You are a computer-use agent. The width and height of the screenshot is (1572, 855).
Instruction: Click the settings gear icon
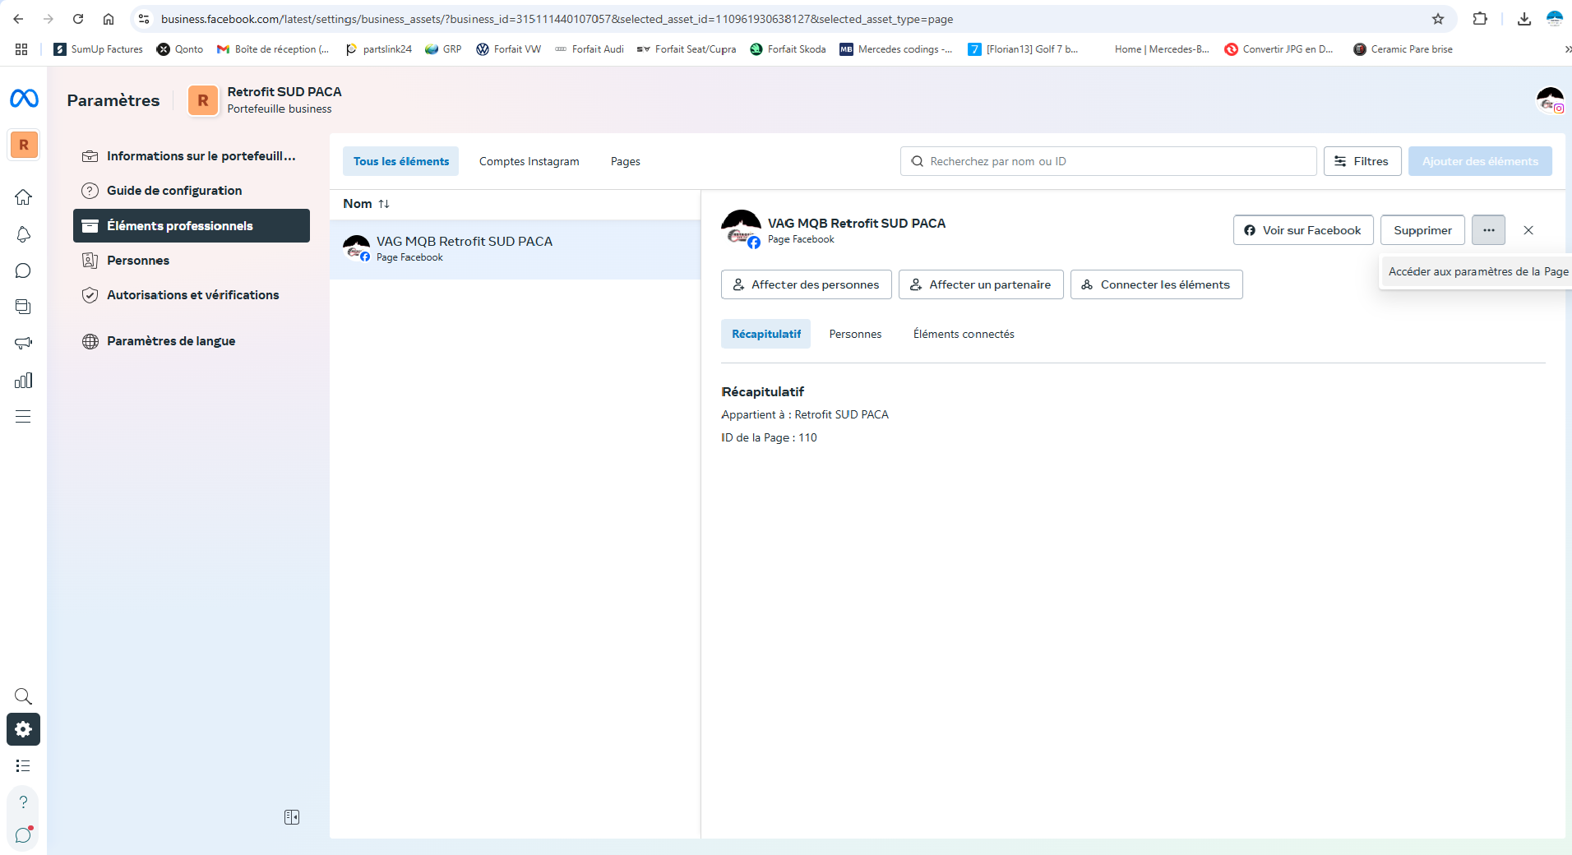coord(23,729)
